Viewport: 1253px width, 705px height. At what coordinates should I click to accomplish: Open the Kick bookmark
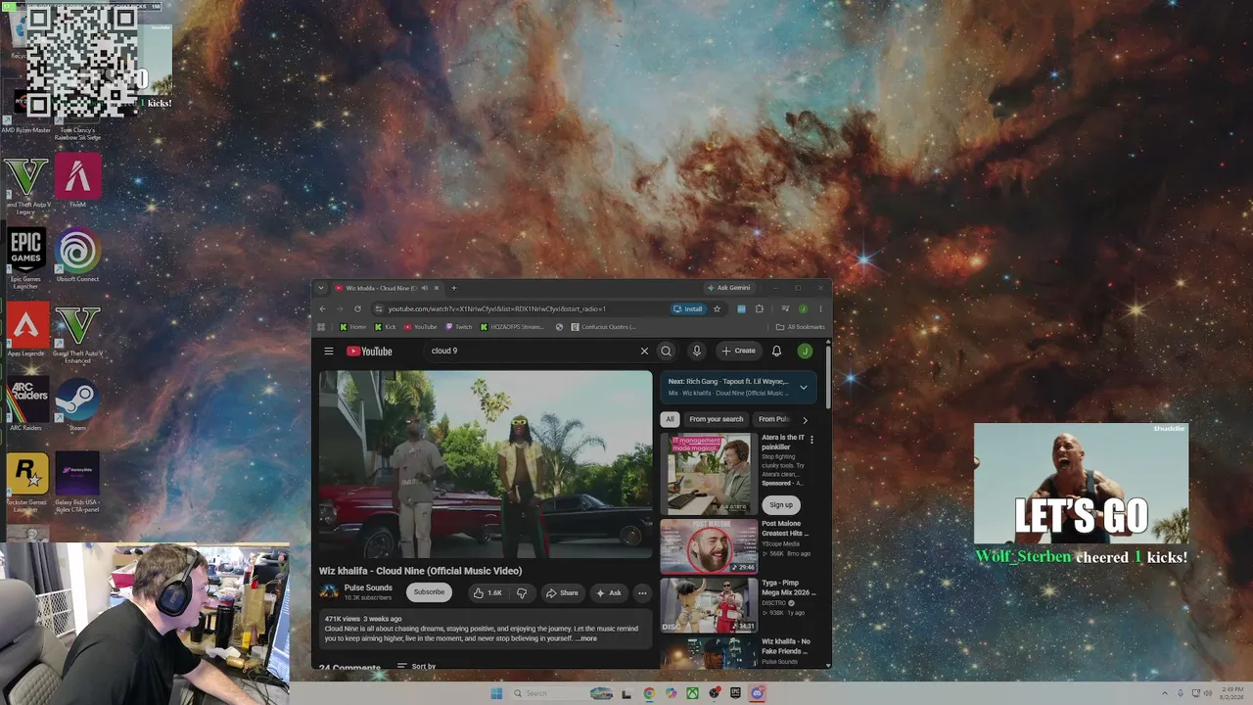click(385, 327)
